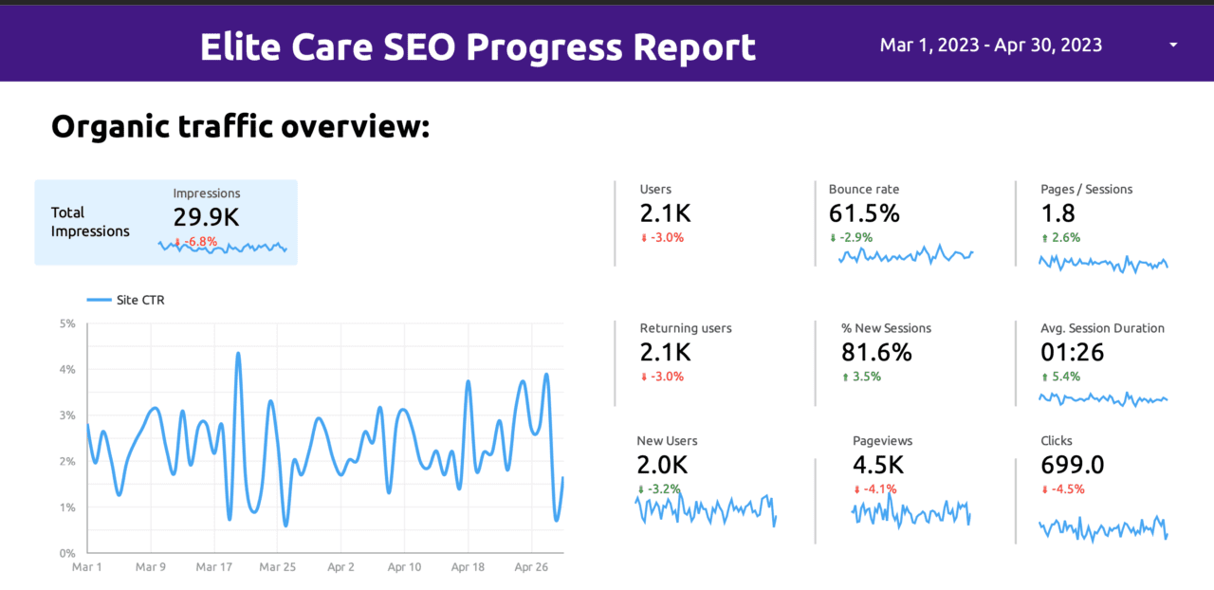Click the Bounce rate sparkline chart
The height and width of the screenshot is (590, 1214).
(906, 255)
